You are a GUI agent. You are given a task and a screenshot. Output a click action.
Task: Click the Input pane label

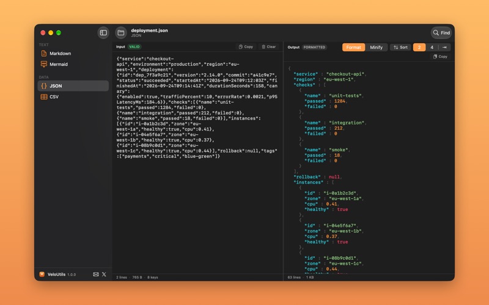point(120,47)
